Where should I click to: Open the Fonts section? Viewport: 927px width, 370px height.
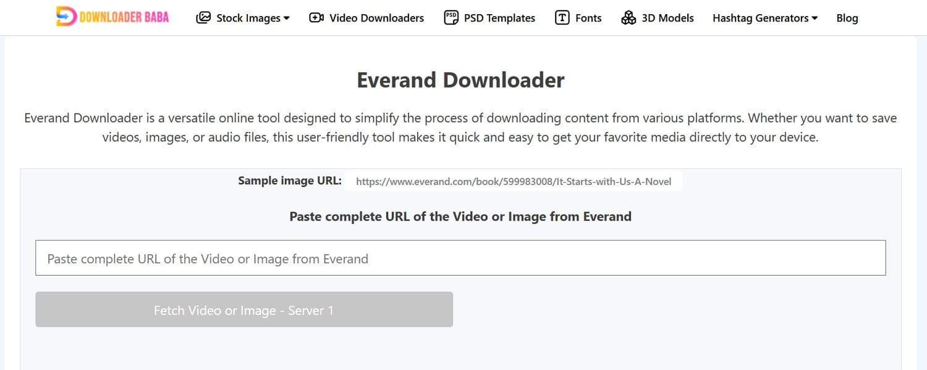578,18
